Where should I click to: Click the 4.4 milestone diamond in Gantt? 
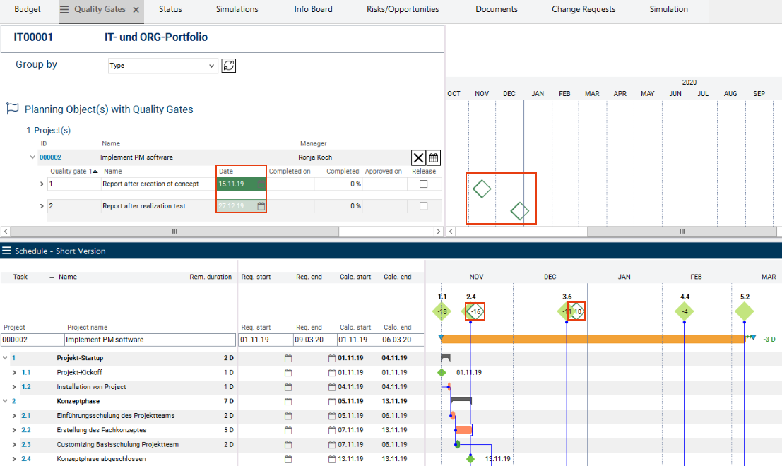(684, 311)
